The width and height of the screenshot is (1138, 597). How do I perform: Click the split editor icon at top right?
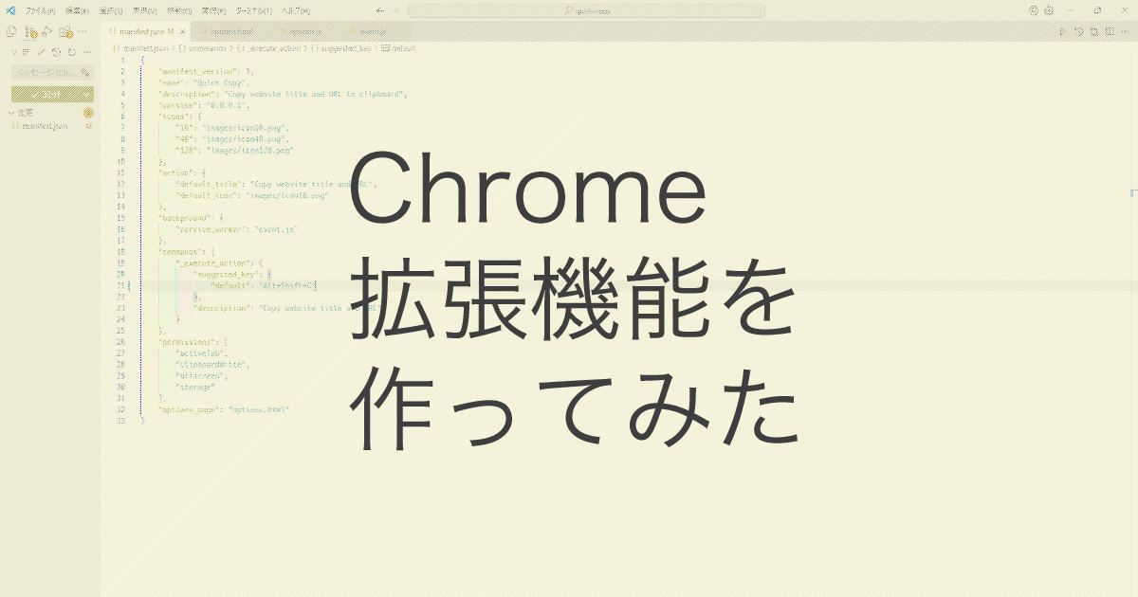[x=1110, y=32]
